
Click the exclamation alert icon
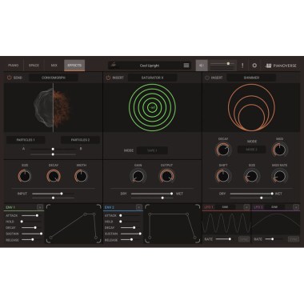pyautogui.click(x=242, y=66)
